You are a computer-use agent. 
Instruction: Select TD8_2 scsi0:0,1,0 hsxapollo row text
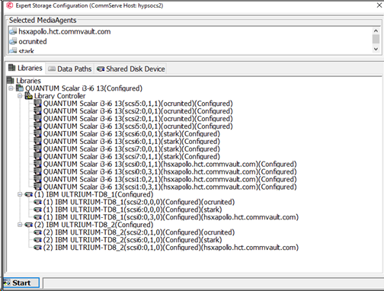(x=171, y=248)
